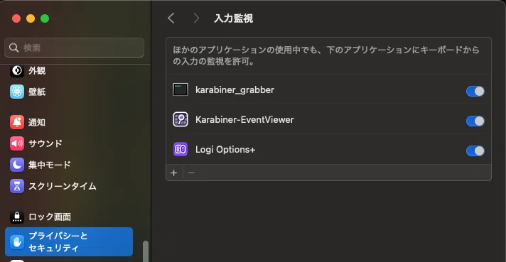
Task: Click the 通知 notifications bell icon
Action: click(x=17, y=122)
